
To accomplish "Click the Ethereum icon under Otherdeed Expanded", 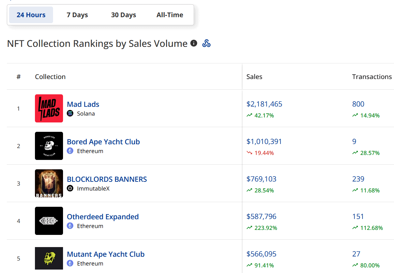I will coord(70,226).
